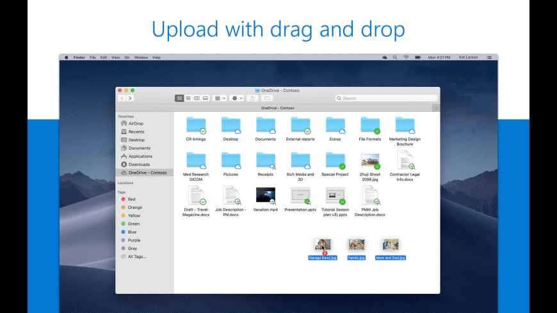Open the Marketing Design Brochure folder

[405, 125]
